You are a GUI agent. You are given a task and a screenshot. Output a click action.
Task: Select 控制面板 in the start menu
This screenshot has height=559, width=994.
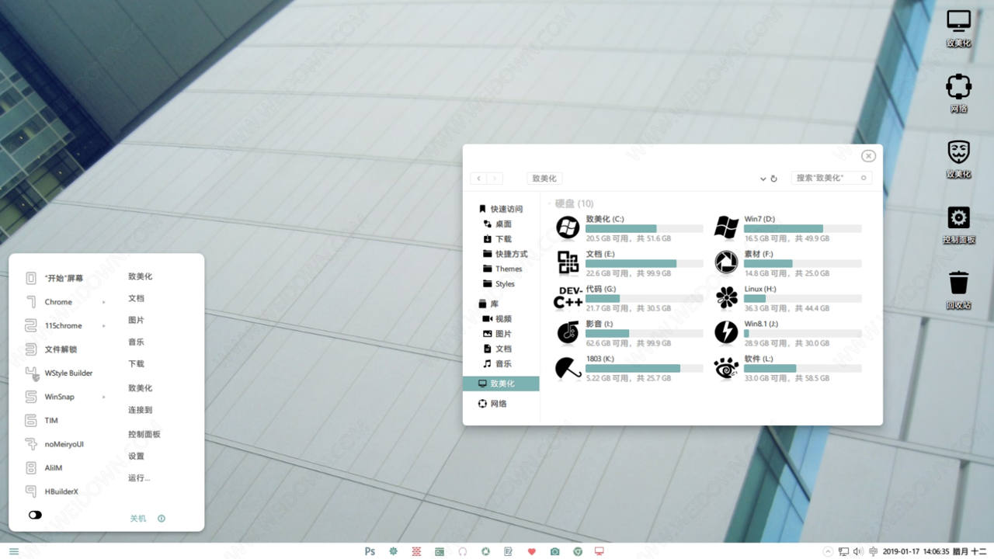pos(144,434)
